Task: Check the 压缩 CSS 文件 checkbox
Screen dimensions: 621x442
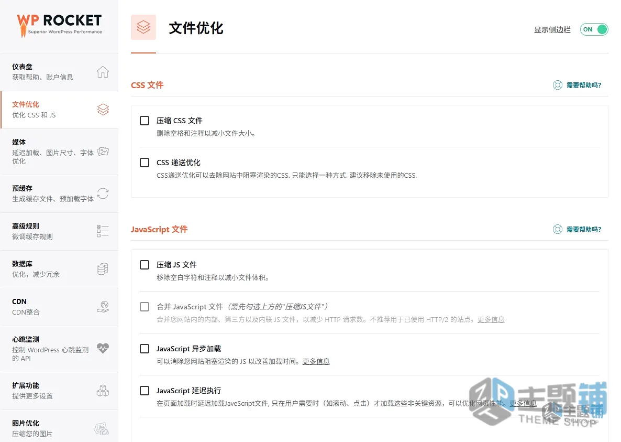Action: pos(145,121)
